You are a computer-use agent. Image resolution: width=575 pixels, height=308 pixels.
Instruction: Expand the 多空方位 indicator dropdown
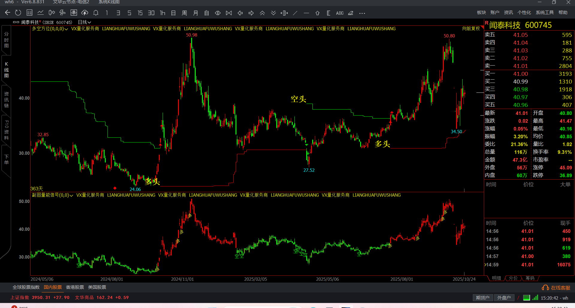tap(50, 29)
